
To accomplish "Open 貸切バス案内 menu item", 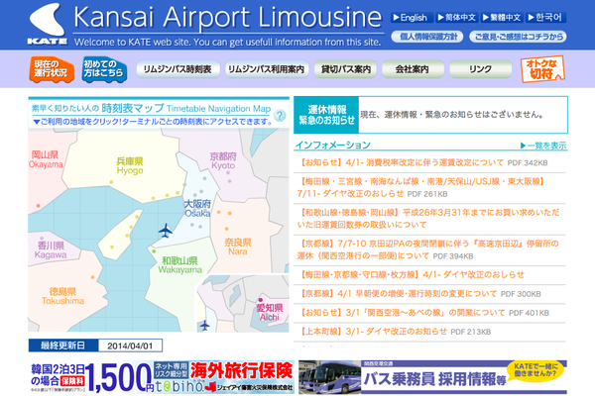I will tap(345, 69).
